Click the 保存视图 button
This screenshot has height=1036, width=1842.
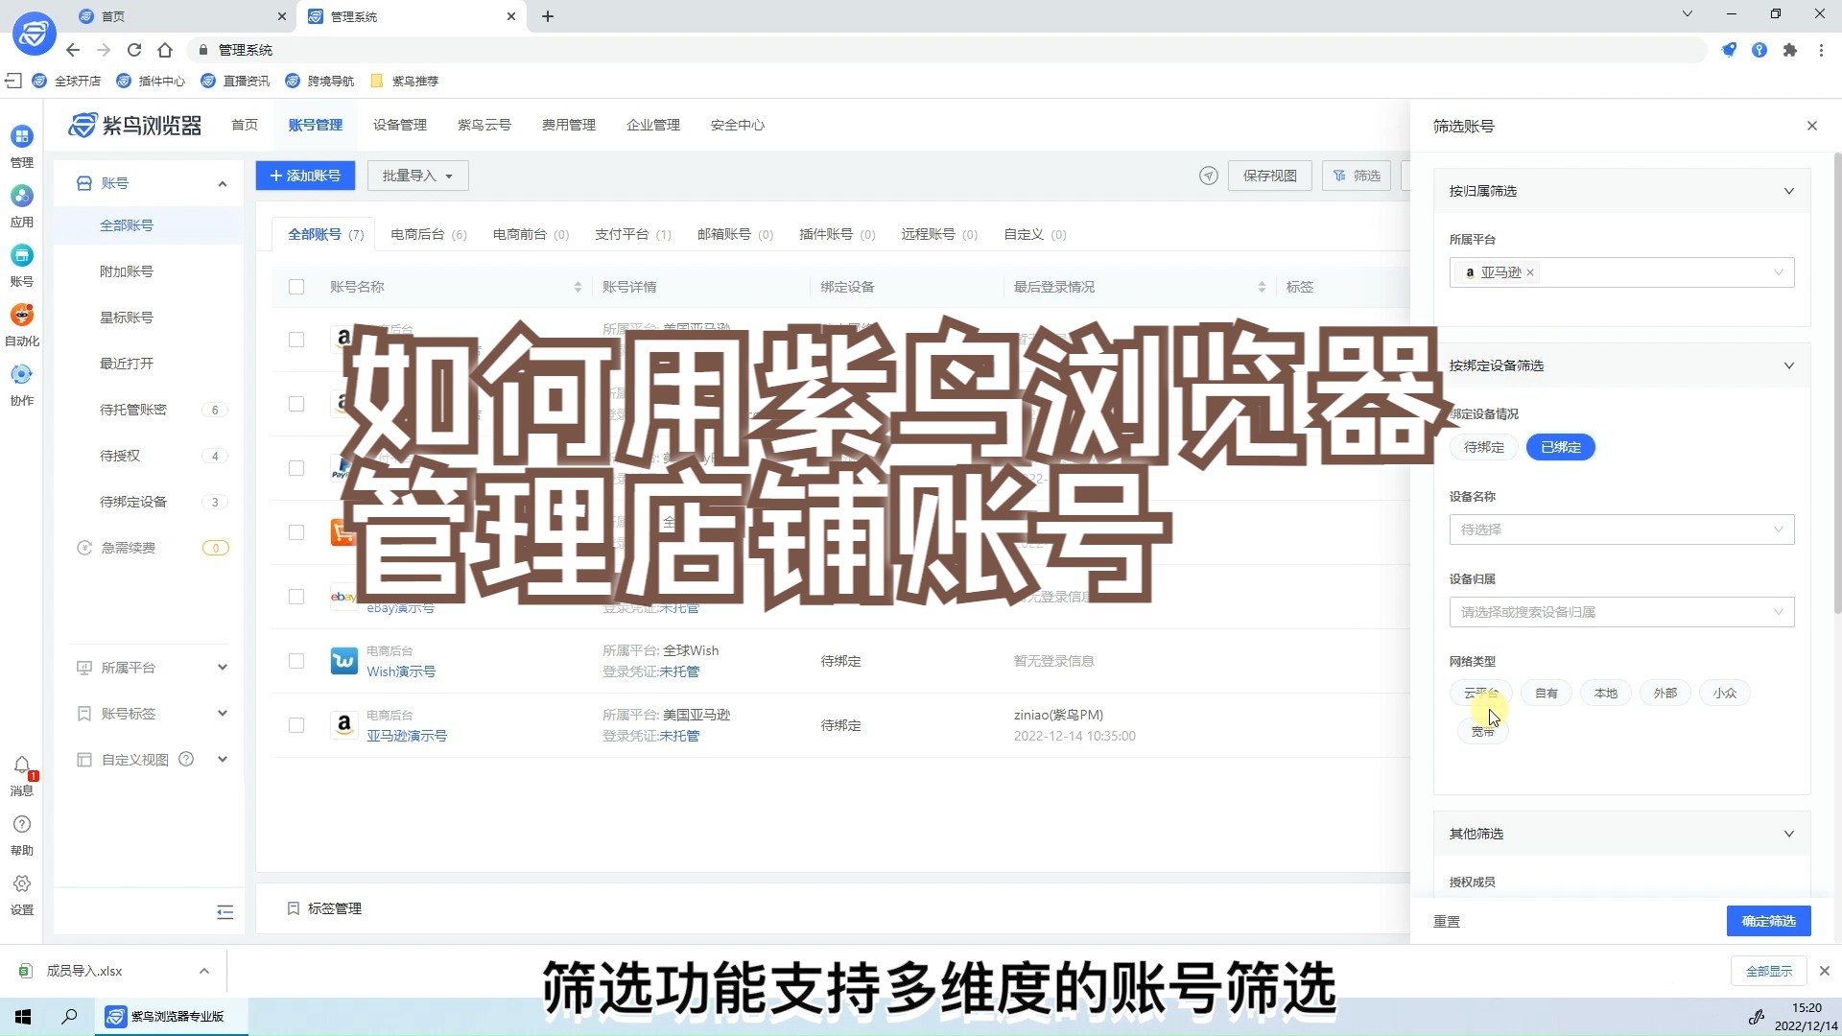1269,176
